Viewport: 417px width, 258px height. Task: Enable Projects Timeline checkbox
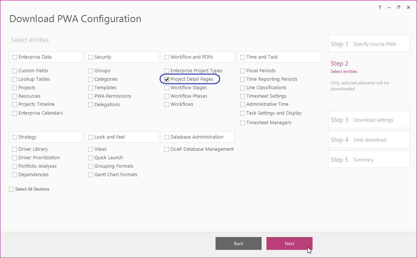(15, 105)
